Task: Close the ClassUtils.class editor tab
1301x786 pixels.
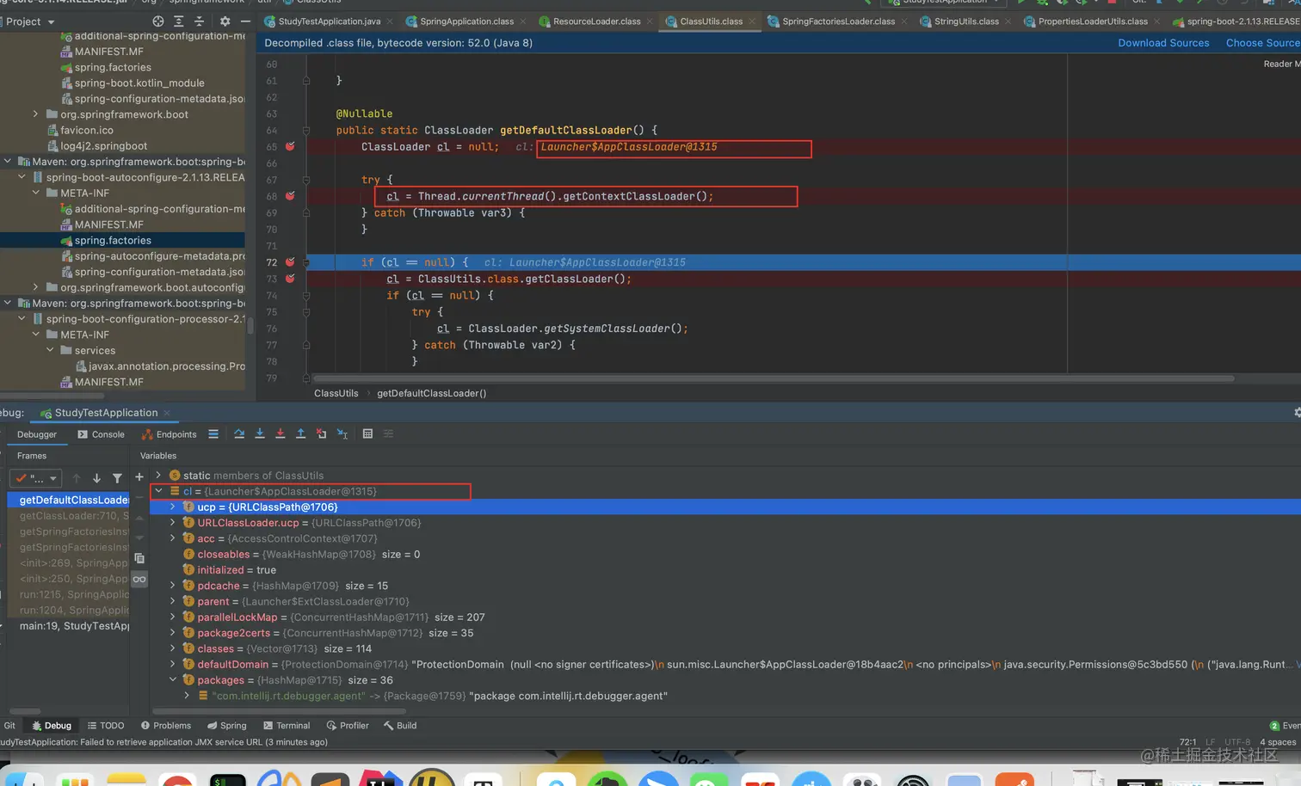Action: [752, 21]
